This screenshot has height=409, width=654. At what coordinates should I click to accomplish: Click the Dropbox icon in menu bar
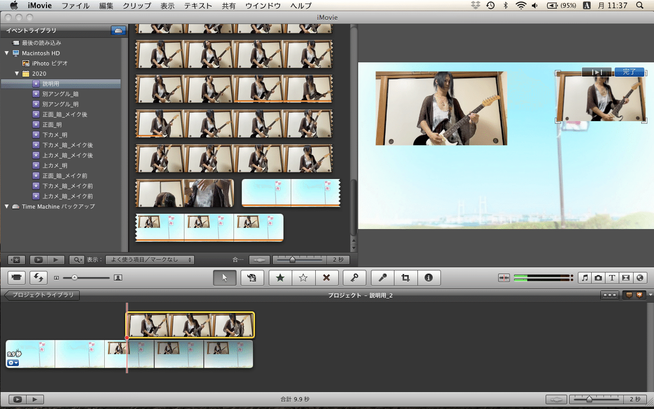click(476, 6)
